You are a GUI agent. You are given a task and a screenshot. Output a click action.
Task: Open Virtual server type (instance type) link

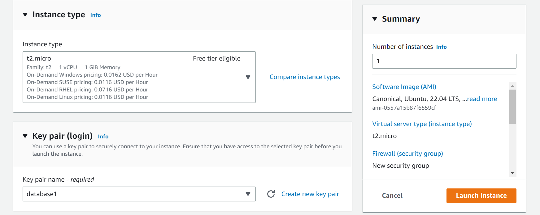[x=422, y=124]
